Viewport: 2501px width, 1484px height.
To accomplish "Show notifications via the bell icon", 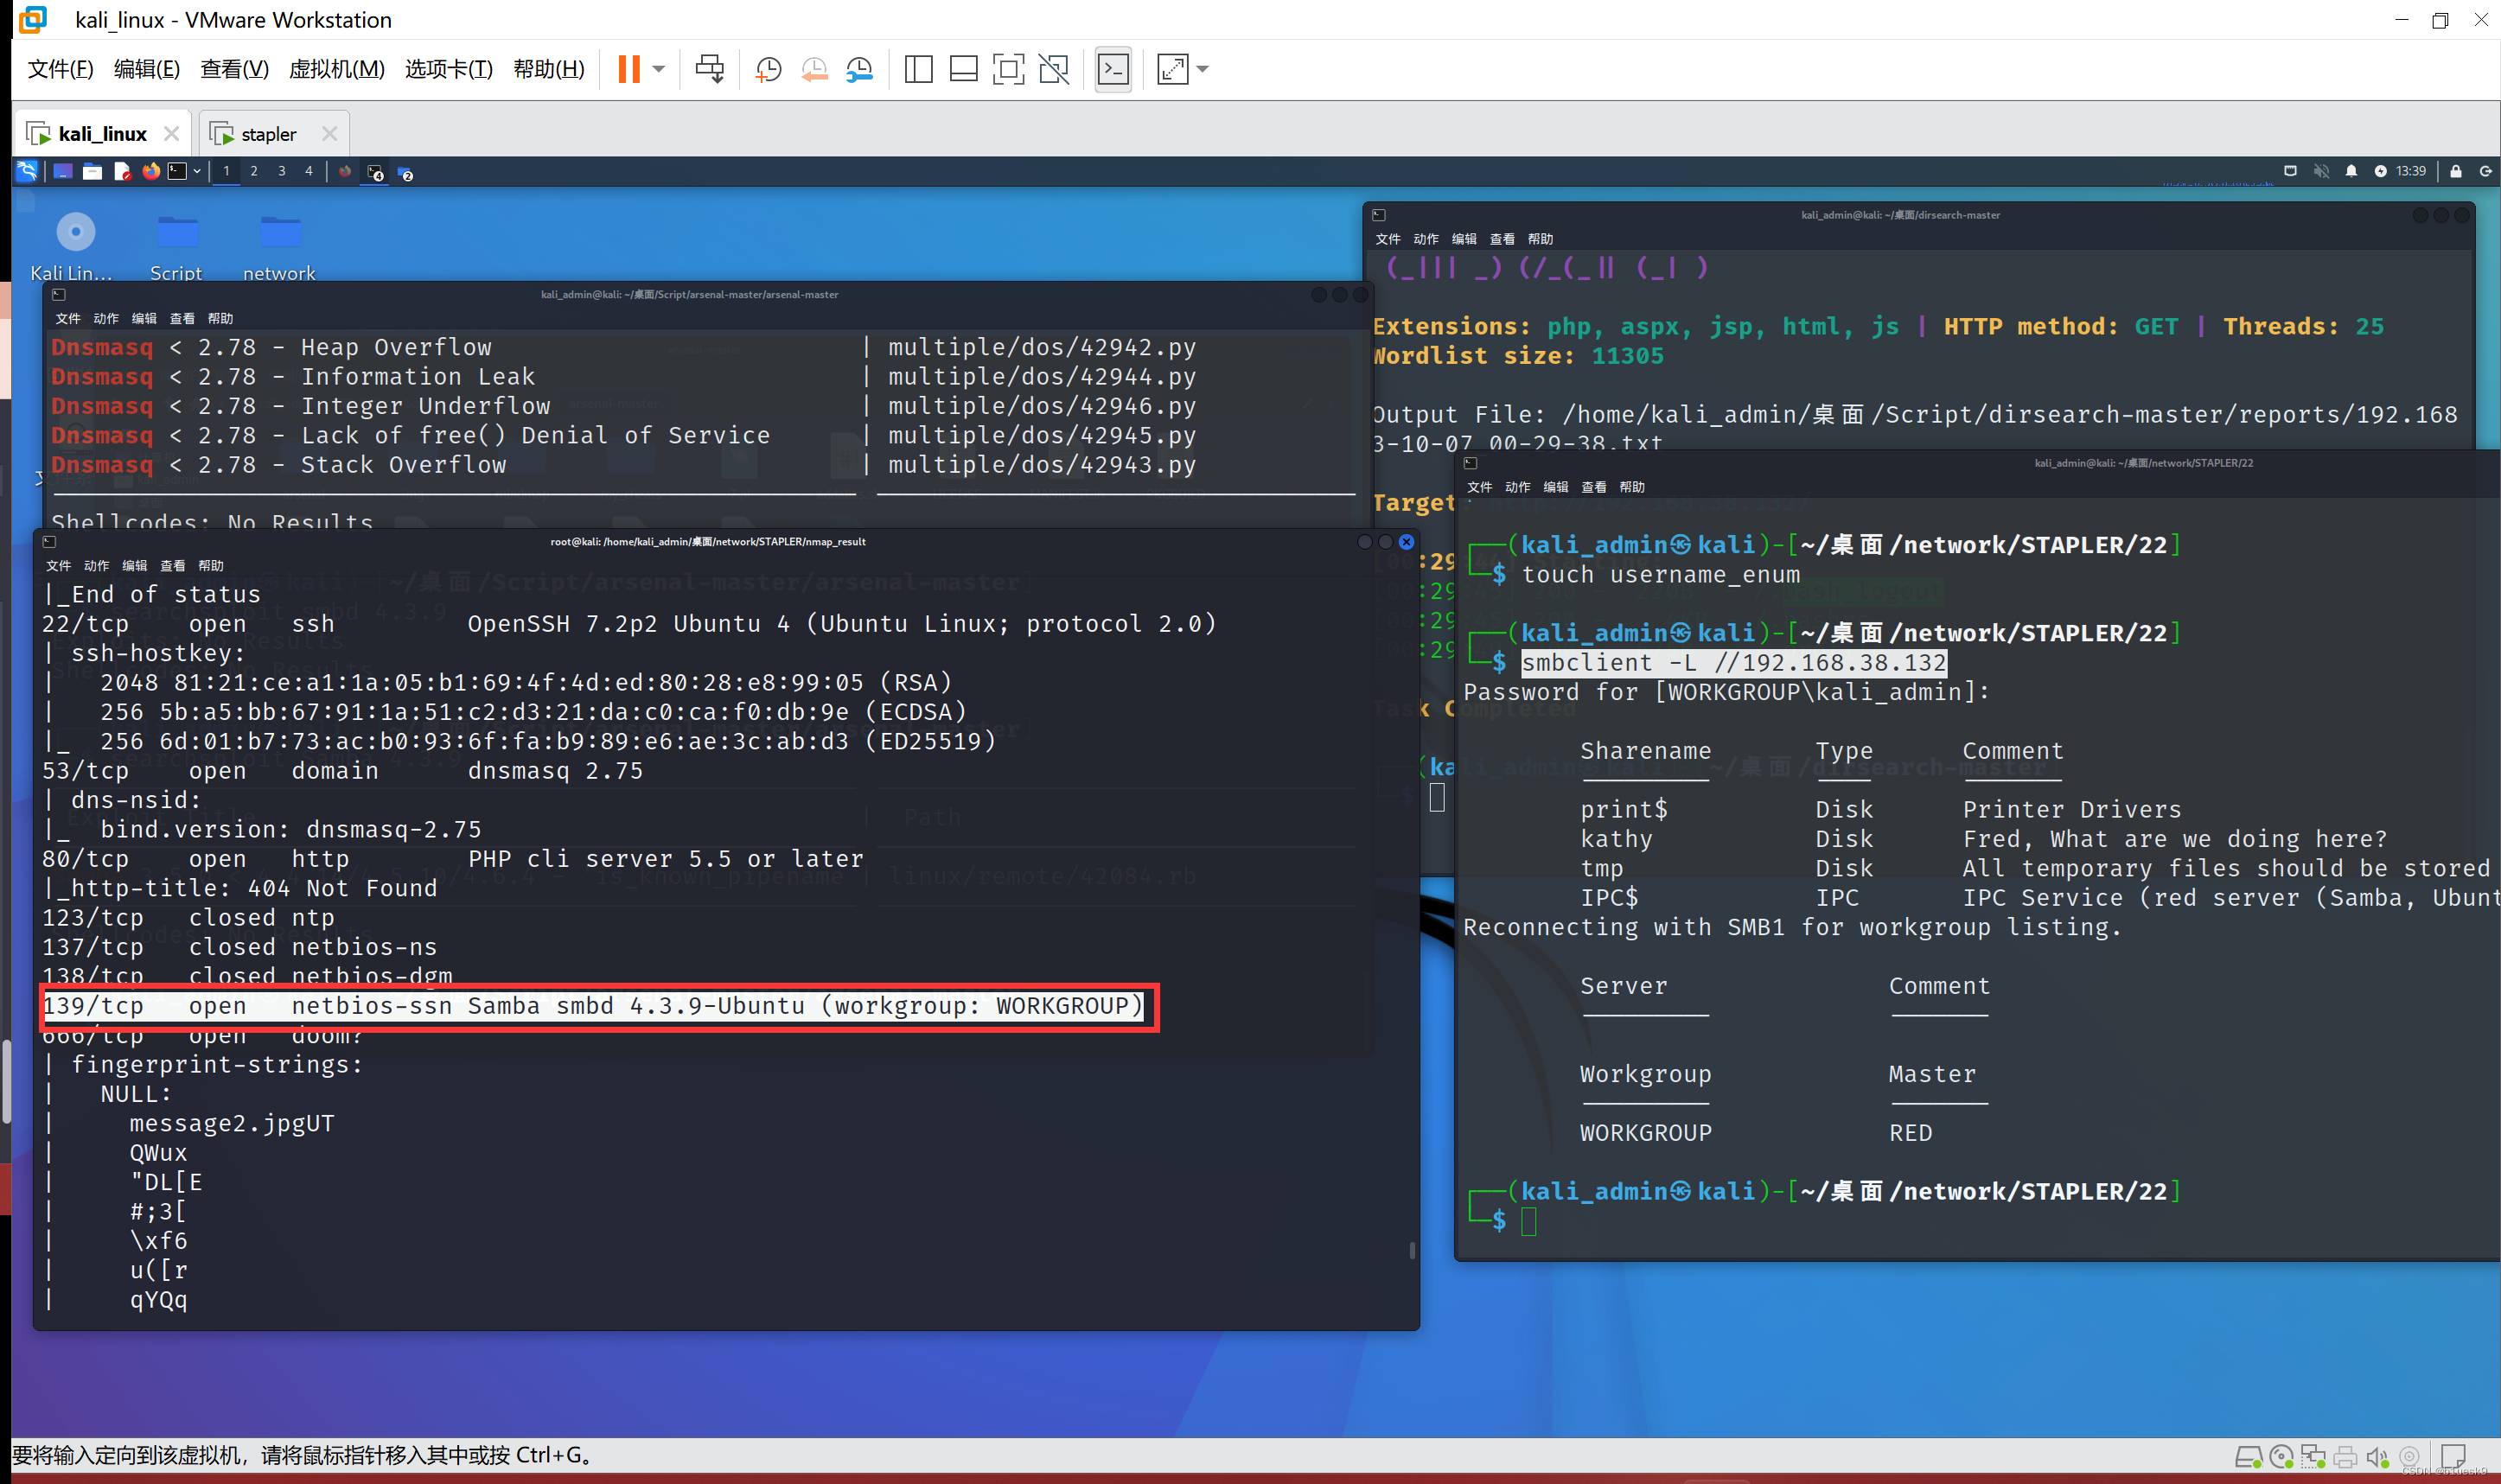I will tap(2351, 171).
